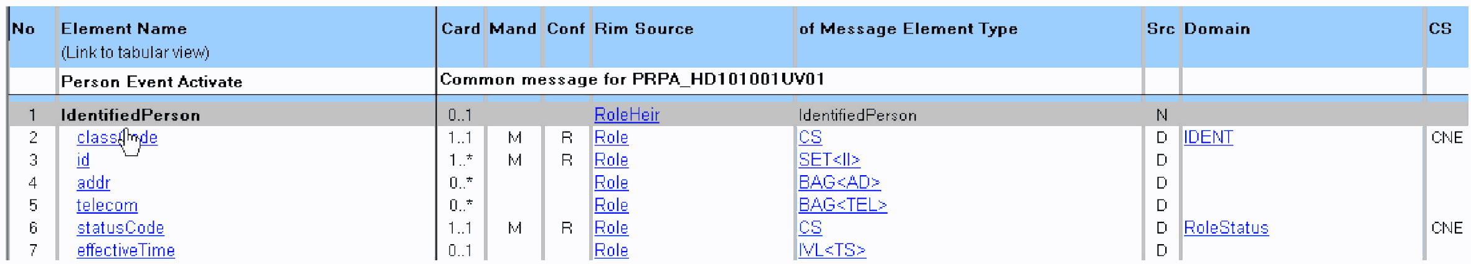Click the Element Name column header
This screenshot has width=1471, height=264.
coord(124,29)
